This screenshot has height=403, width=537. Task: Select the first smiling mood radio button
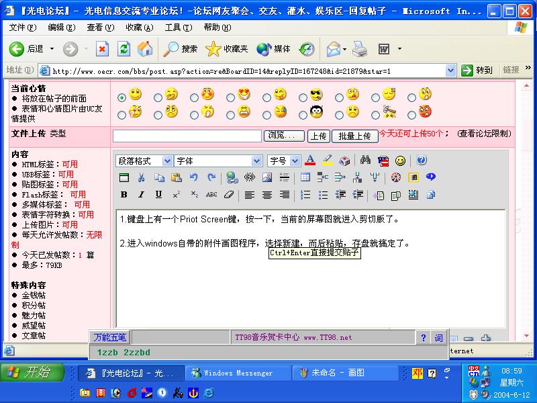pos(121,97)
